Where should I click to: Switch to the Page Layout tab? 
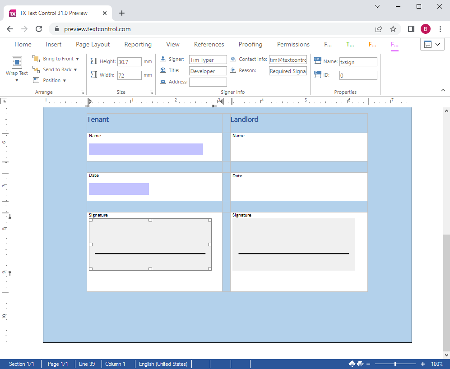93,44
